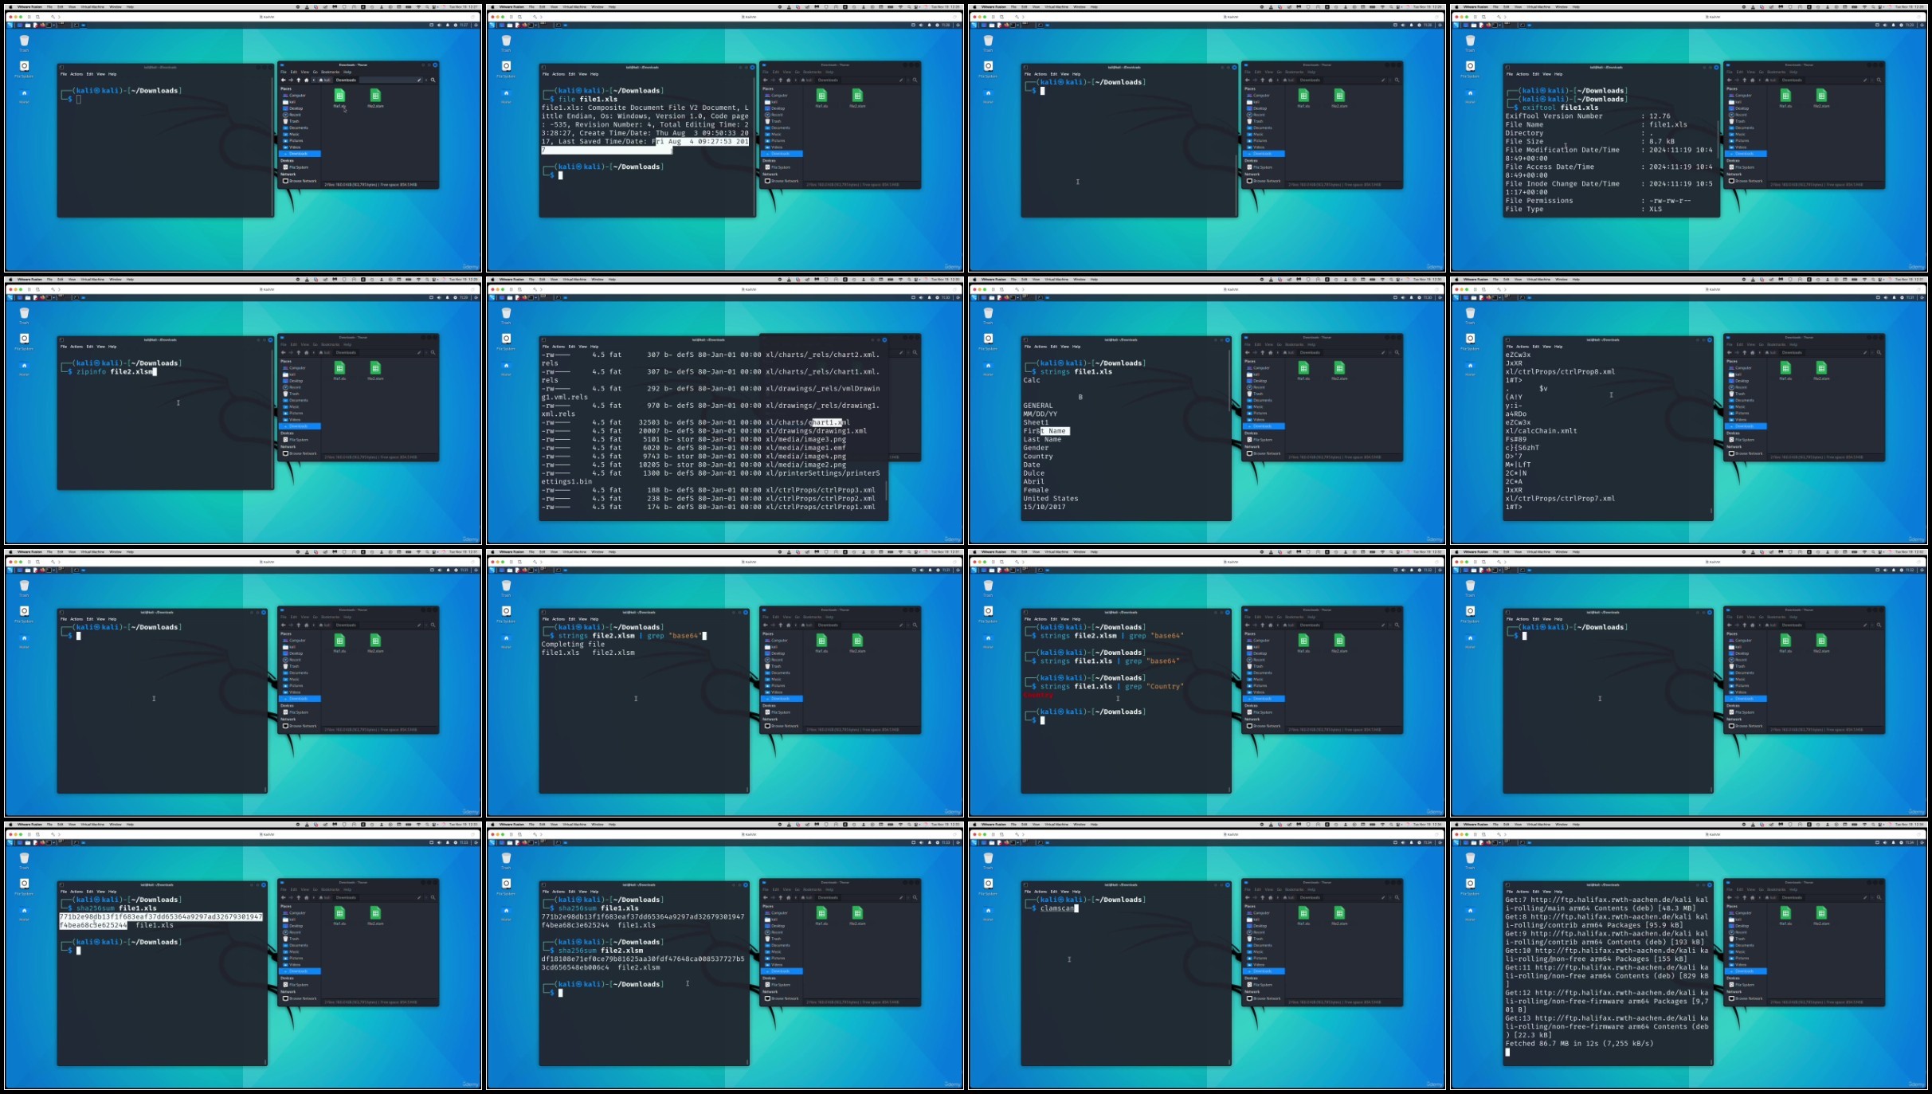Open terminal Edit menu in clamscan frame
This screenshot has height=1094, width=1932.
(1053, 892)
